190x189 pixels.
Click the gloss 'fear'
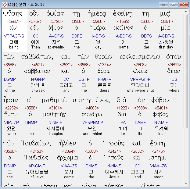click(x=161, y=134)
